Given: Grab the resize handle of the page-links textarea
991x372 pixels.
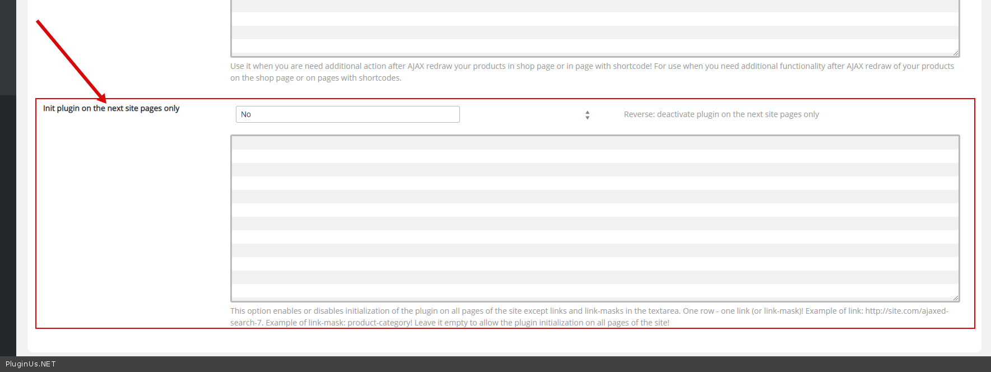Looking at the screenshot, I should (955, 297).
